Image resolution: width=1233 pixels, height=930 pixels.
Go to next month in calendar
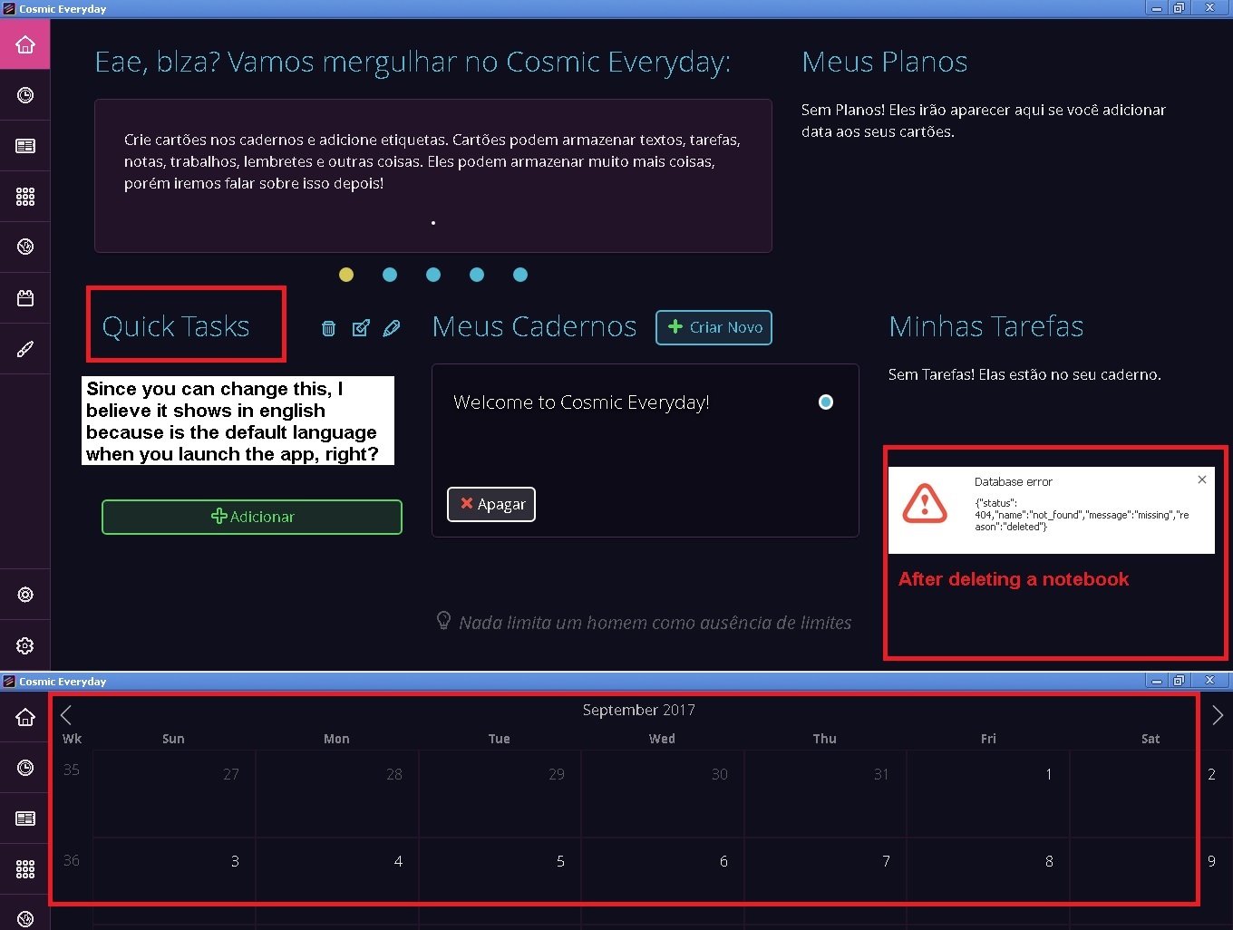pyautogui.click(x=1217, y=714)
